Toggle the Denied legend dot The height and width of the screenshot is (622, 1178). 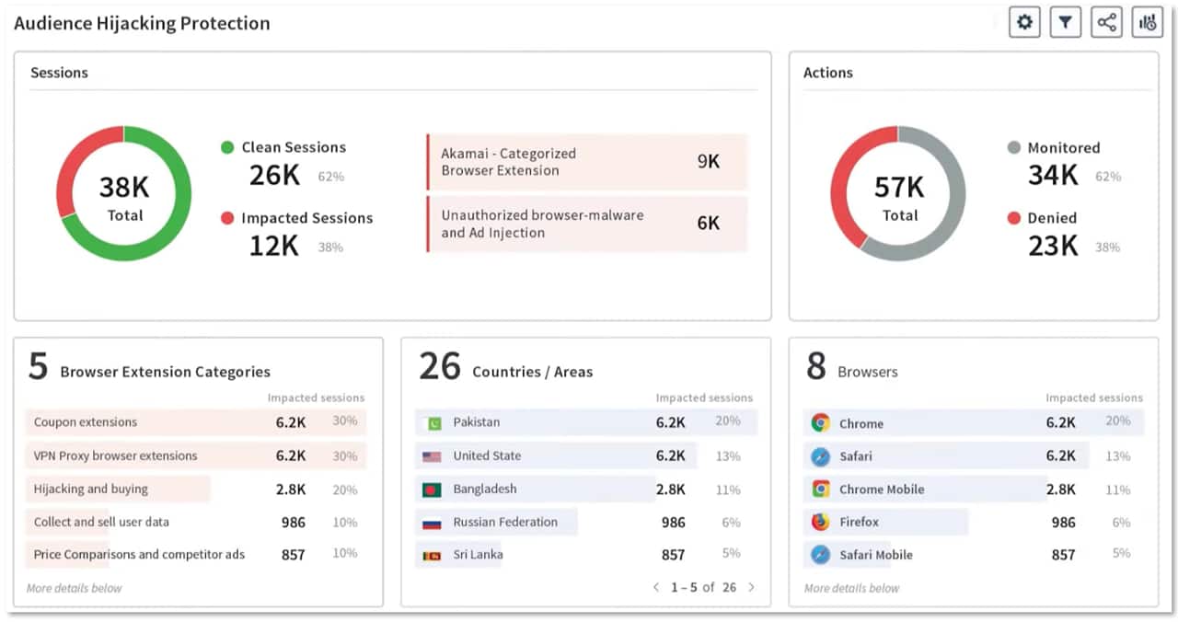click(x=1013, y=218)
